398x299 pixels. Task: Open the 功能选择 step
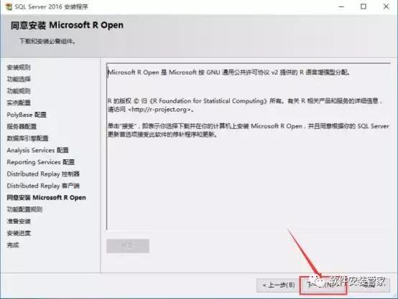pyautogui.click(x=19, y=79)
